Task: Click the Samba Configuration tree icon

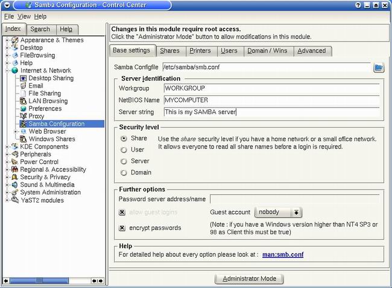Action: tap(24, 124)
